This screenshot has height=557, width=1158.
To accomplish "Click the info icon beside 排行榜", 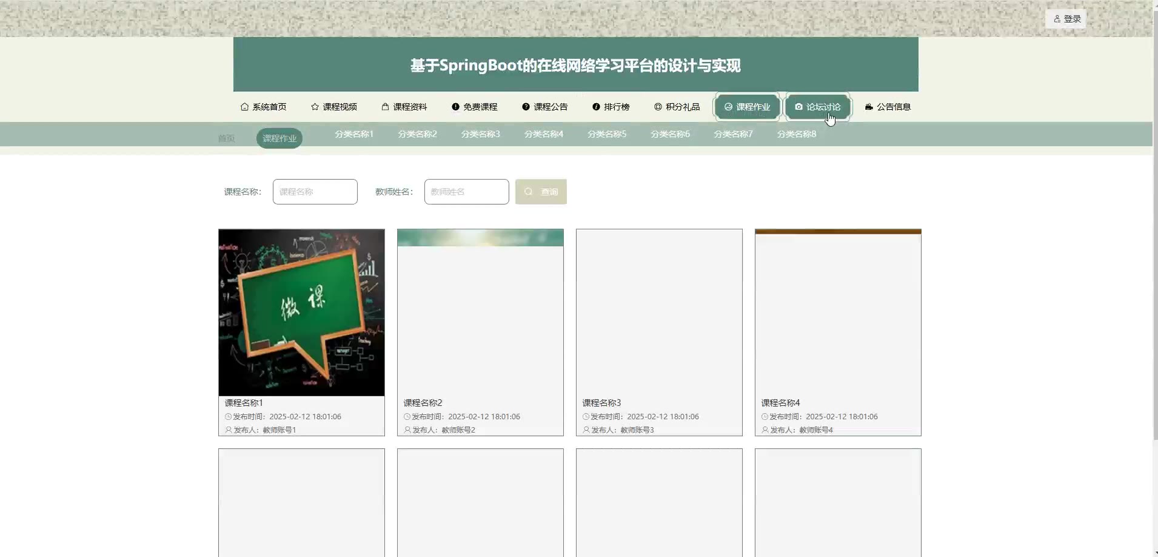I will (x=596, y=107).
